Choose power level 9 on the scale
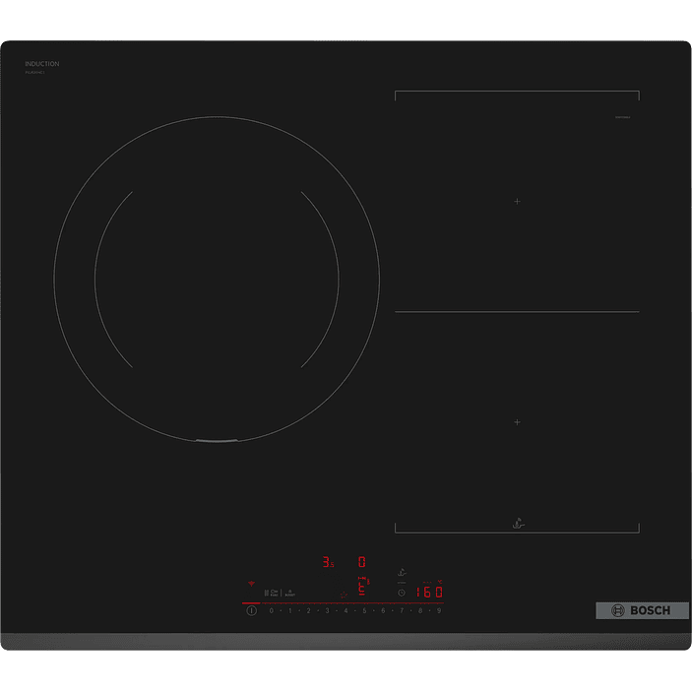The height and width of the screenshot is (692, 692). pos(439,611)
